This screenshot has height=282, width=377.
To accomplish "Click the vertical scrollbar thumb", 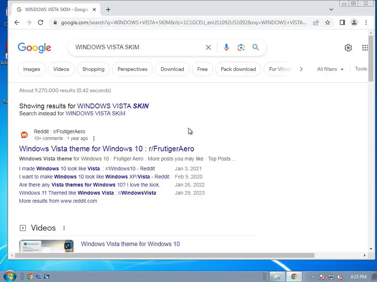I will point(371,58).
